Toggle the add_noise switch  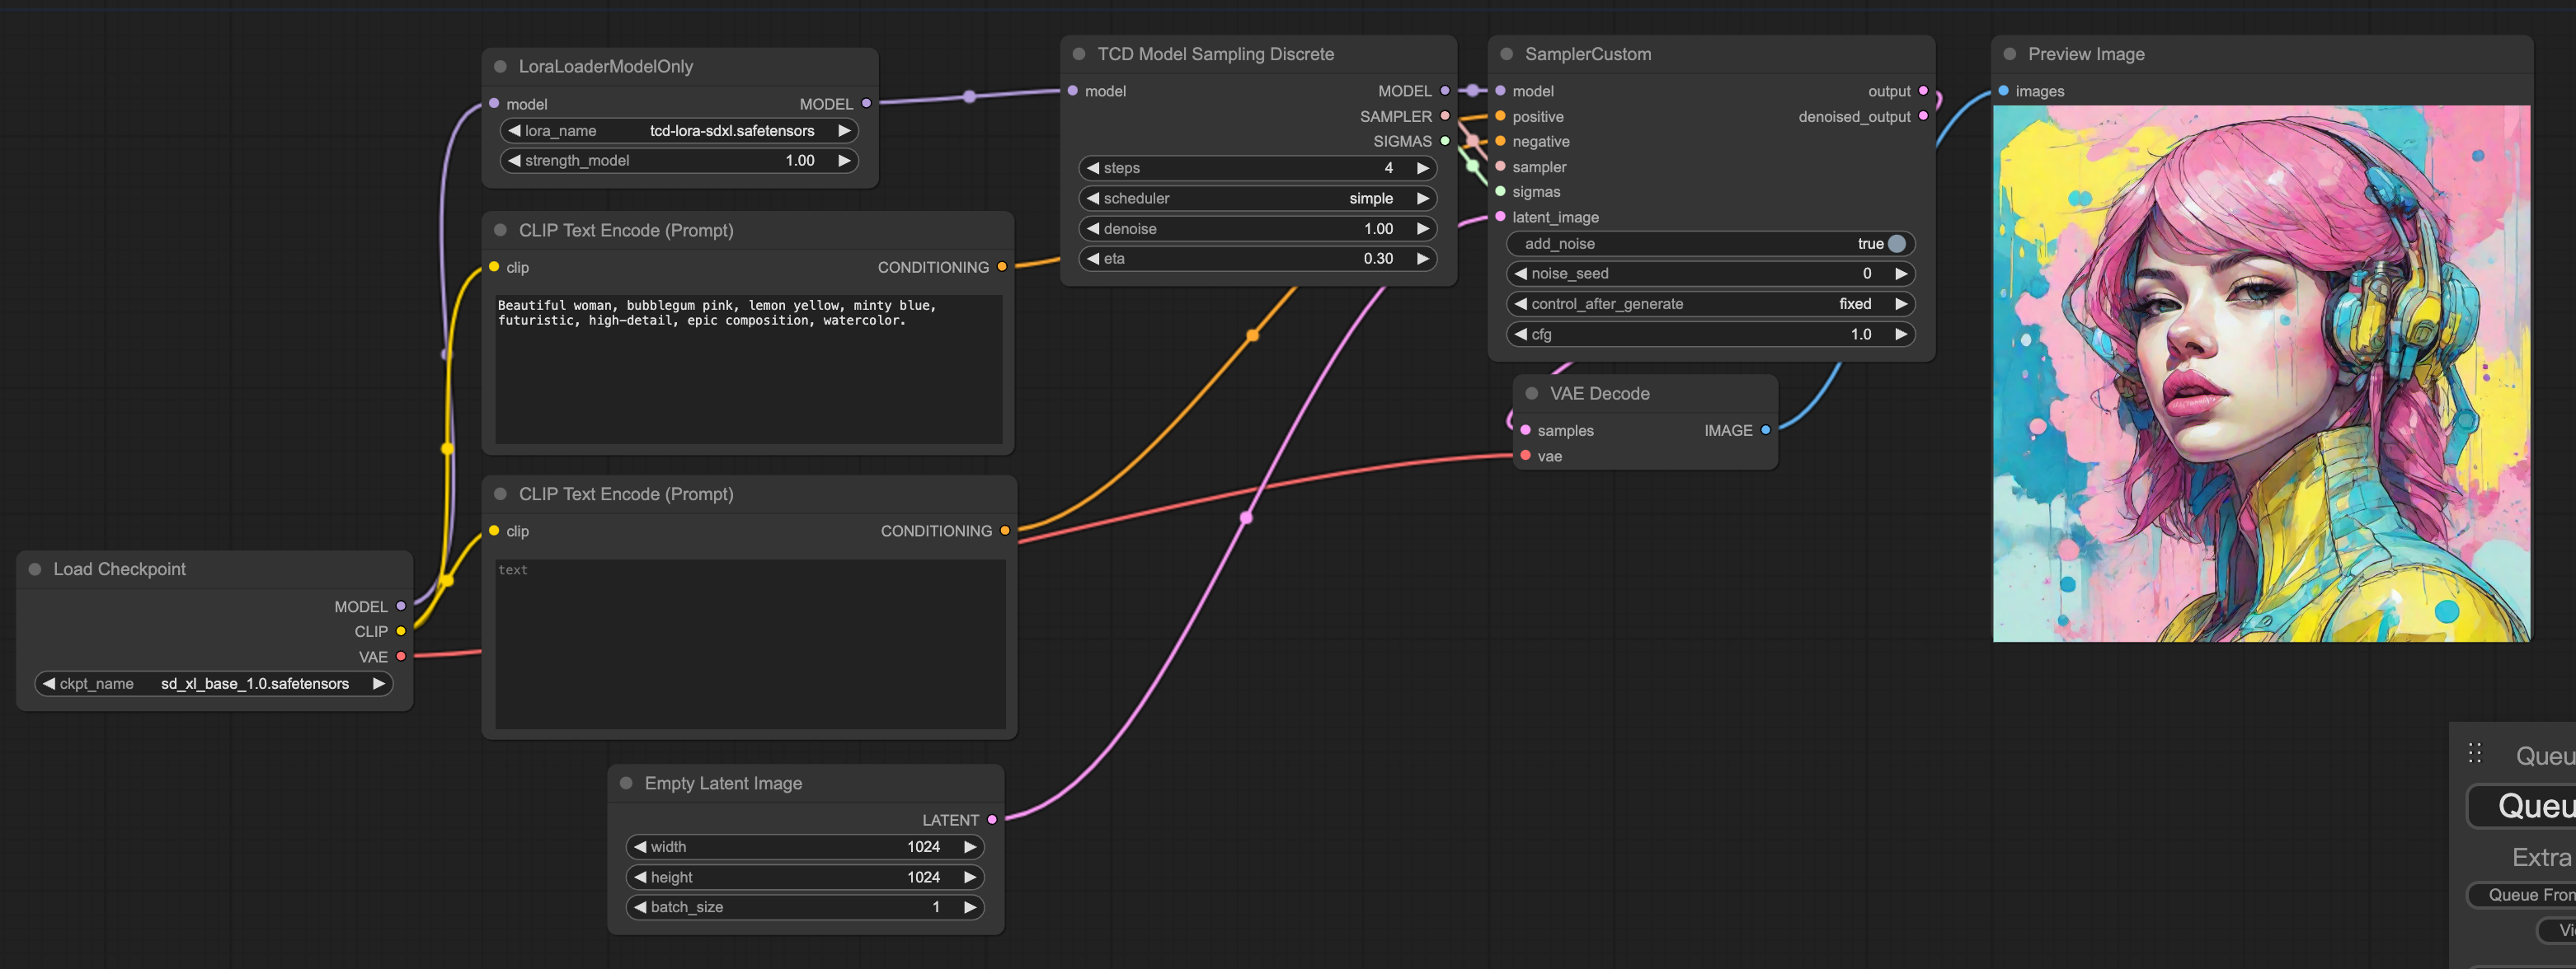pos(1896,244)
